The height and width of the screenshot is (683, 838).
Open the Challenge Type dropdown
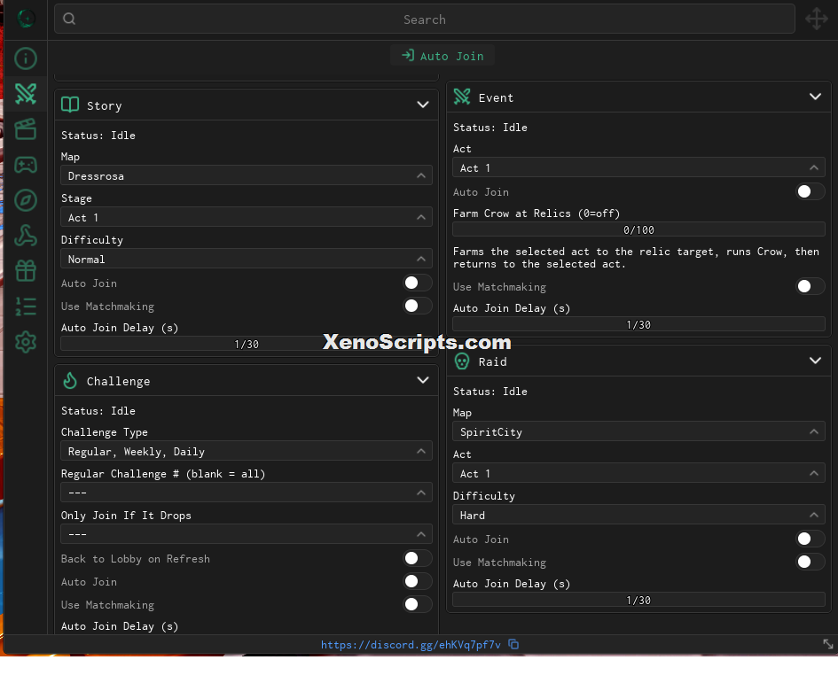coord(247,451)
